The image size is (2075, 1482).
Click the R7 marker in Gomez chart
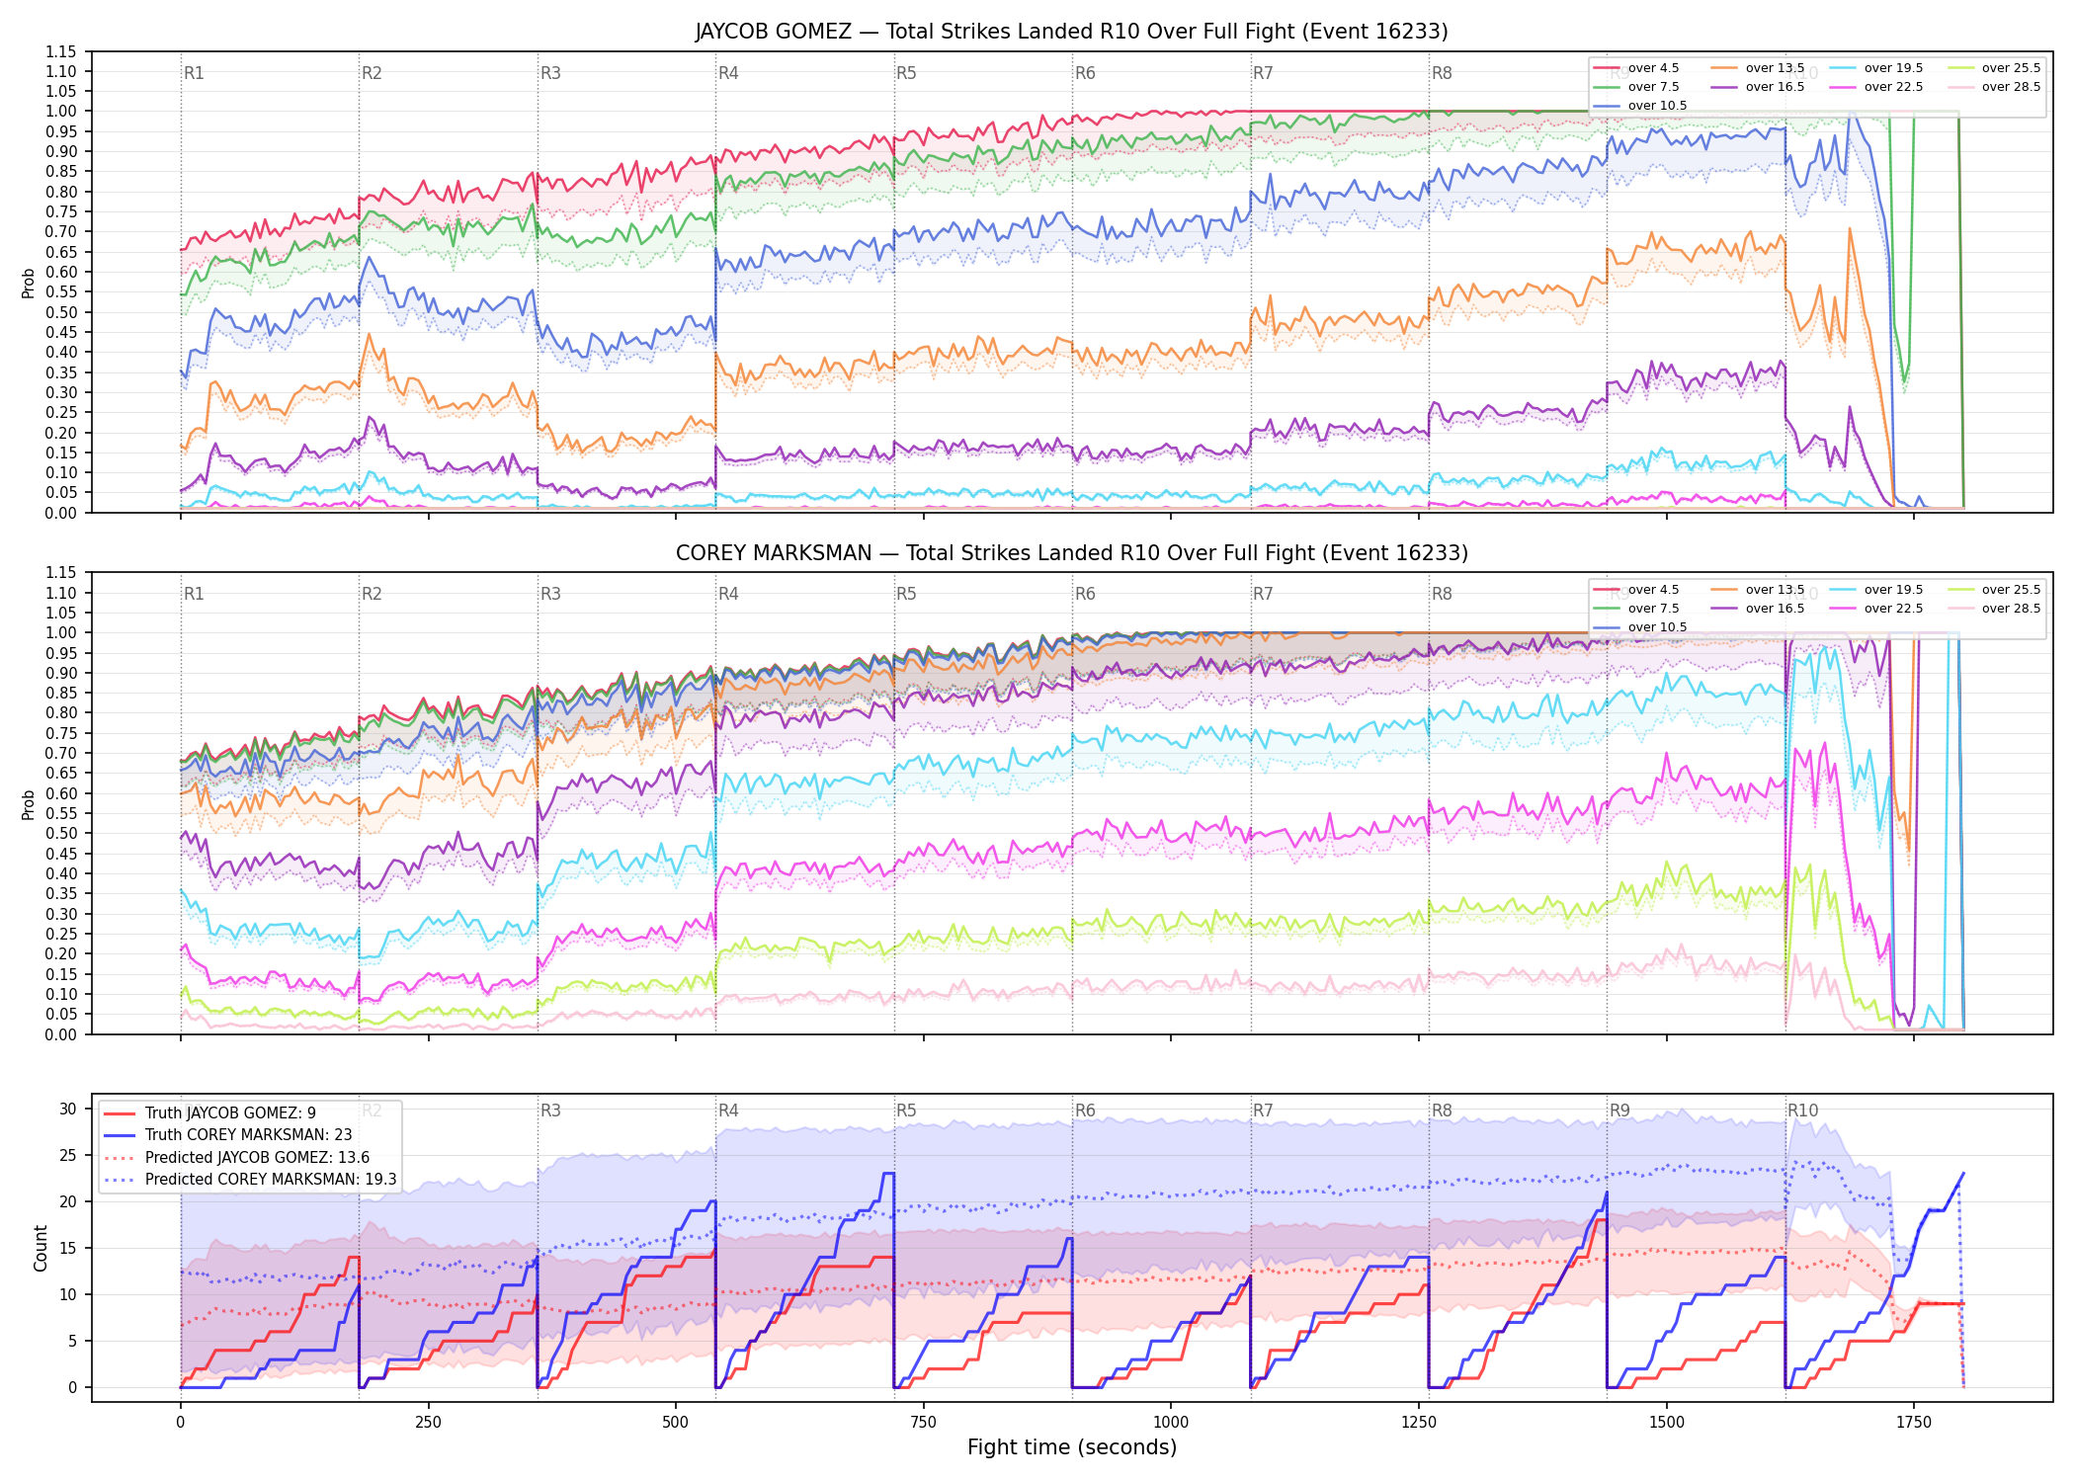[x=1263, y=73]
